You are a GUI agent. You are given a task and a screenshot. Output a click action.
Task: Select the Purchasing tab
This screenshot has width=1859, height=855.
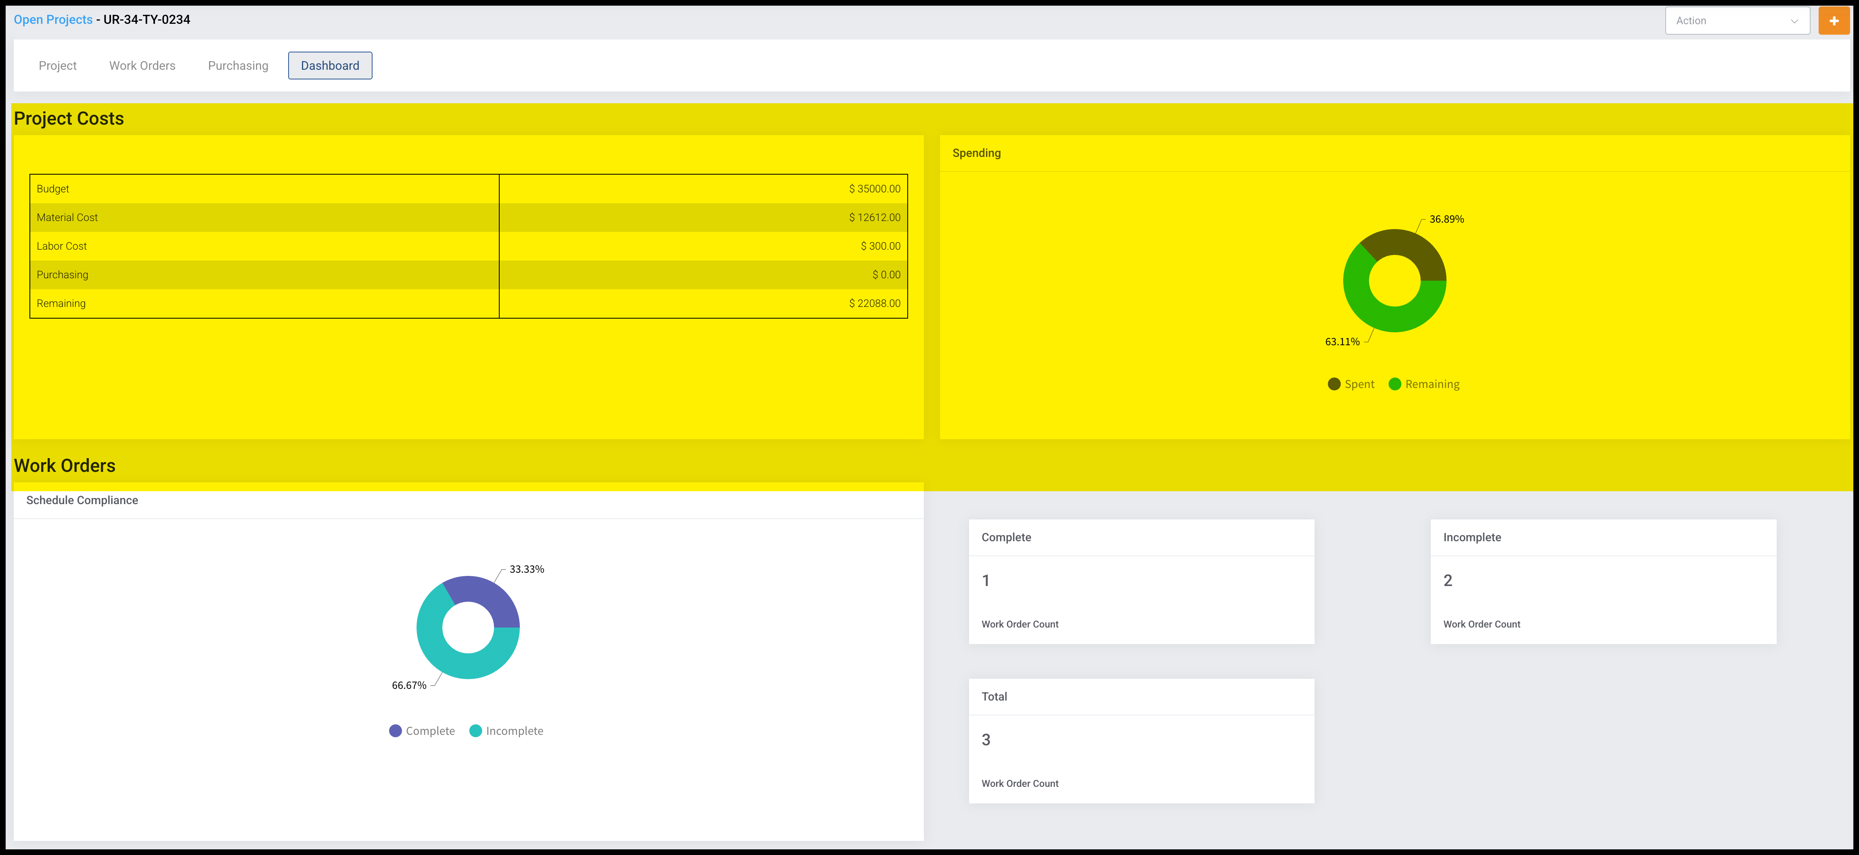point(237,66)
